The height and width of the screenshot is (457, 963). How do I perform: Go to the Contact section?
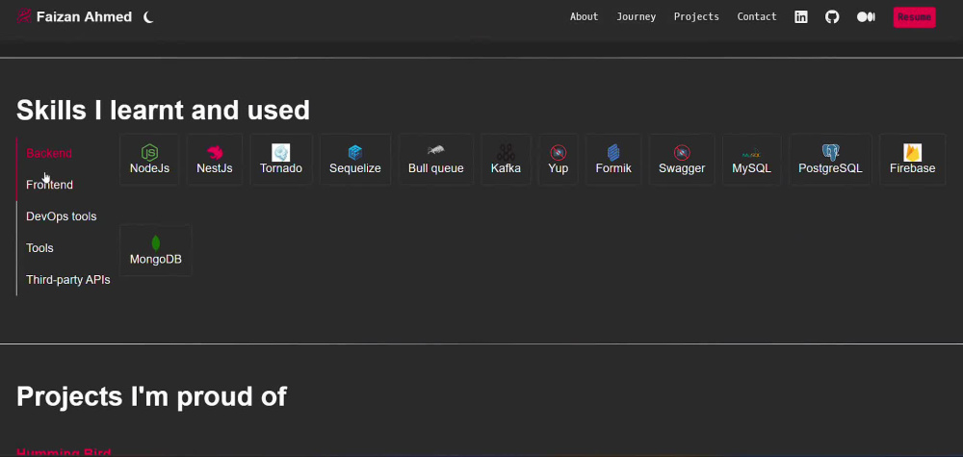(757, 16)
